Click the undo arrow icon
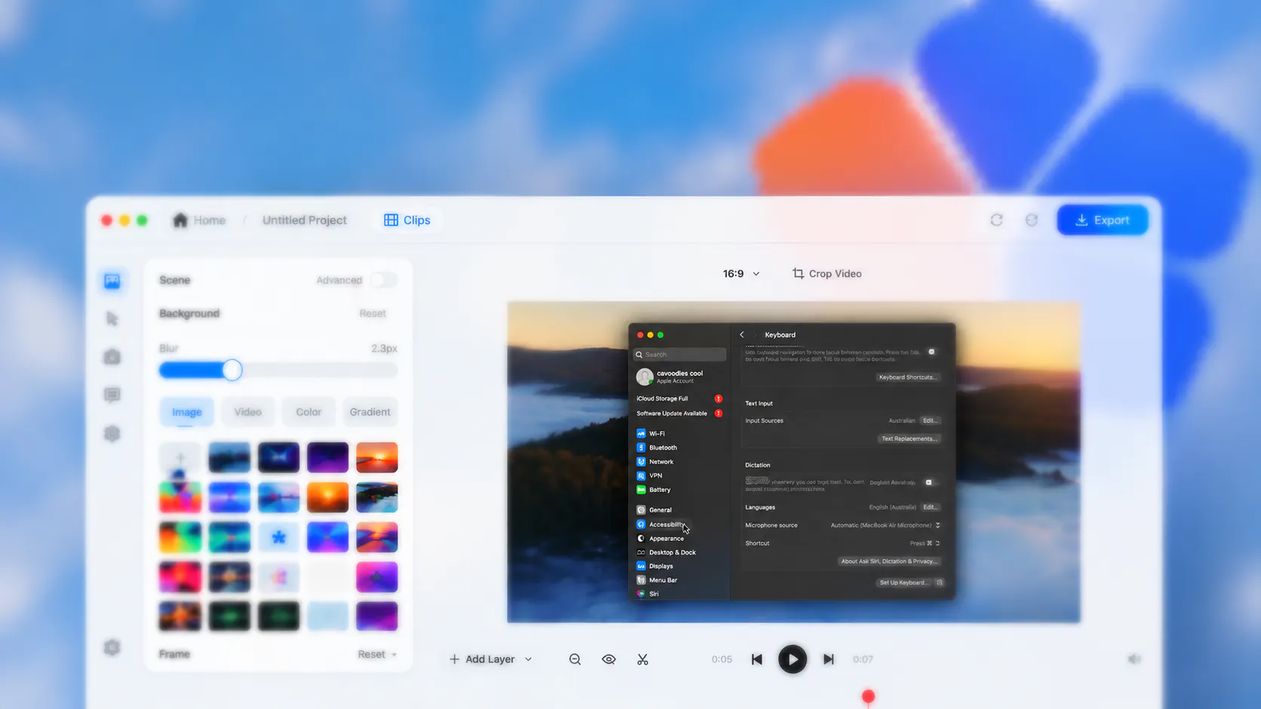The image size is (1261, 709). 996,220
